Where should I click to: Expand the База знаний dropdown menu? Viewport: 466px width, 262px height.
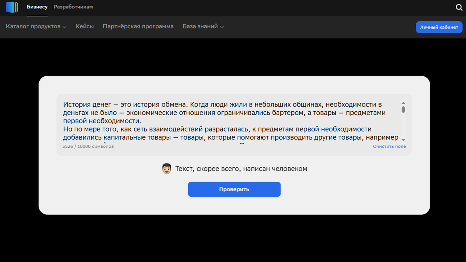pos(200,27)
